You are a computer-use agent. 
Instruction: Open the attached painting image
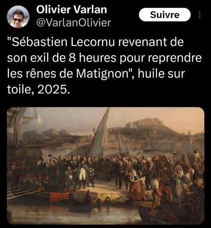click(x=105, y=166)
